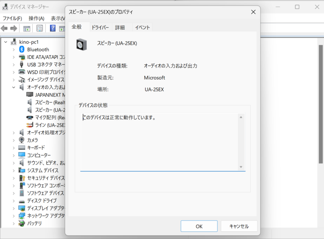Click the system devices icon
The image size is (324, 239).
(22, 170)
